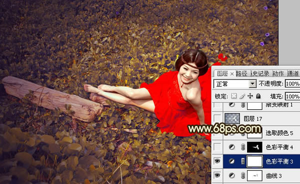Select the 图层 17 layer thumbnail
Viewport: 300px width, 184px height.
[232, 119]
